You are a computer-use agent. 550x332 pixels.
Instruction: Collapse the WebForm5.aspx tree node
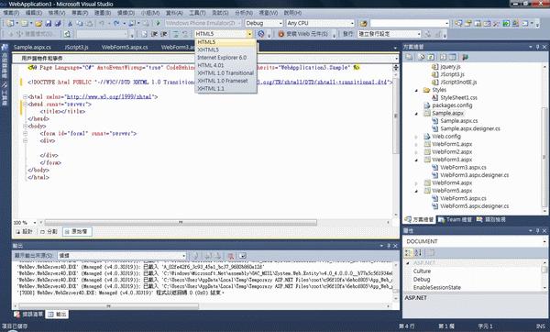click(416, 191)
